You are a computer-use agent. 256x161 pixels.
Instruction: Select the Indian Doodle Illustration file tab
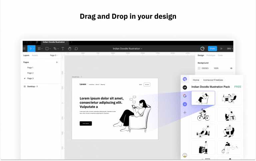click(54, 42)
